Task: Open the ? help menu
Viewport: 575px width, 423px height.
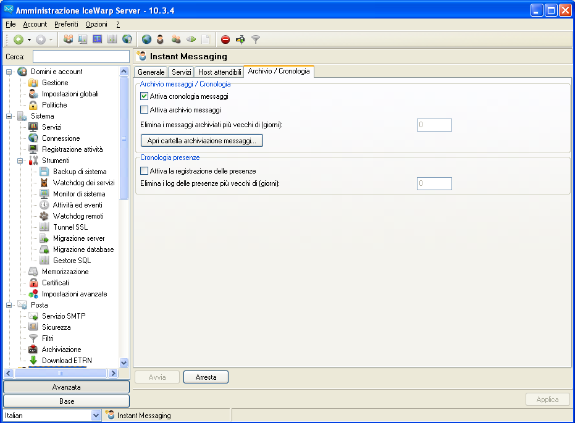Action: 118,24
